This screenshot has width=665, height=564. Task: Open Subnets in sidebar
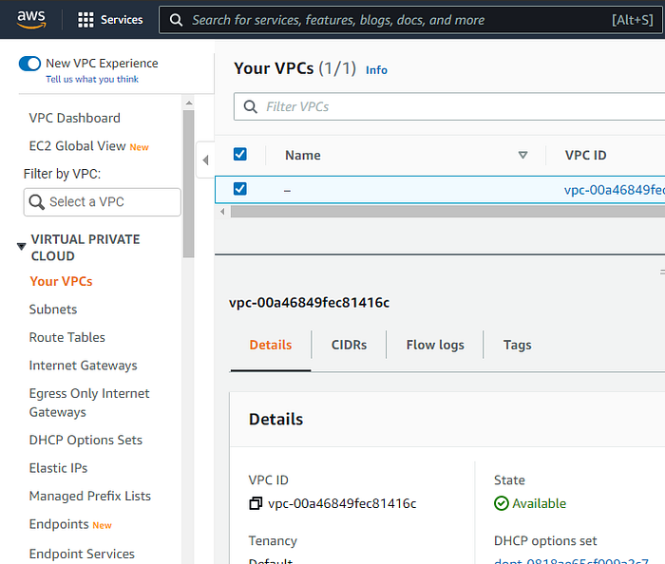[53, 310]
